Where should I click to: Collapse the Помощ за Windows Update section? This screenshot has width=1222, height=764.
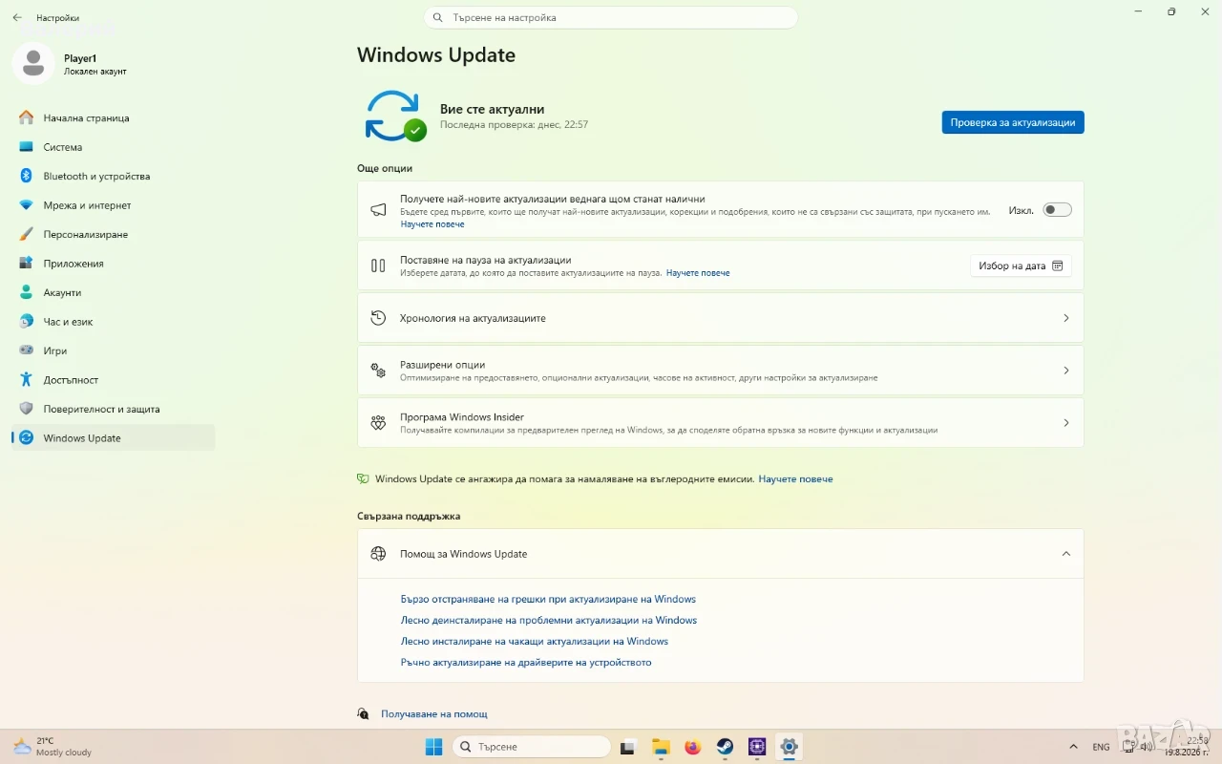point(1065,554)
